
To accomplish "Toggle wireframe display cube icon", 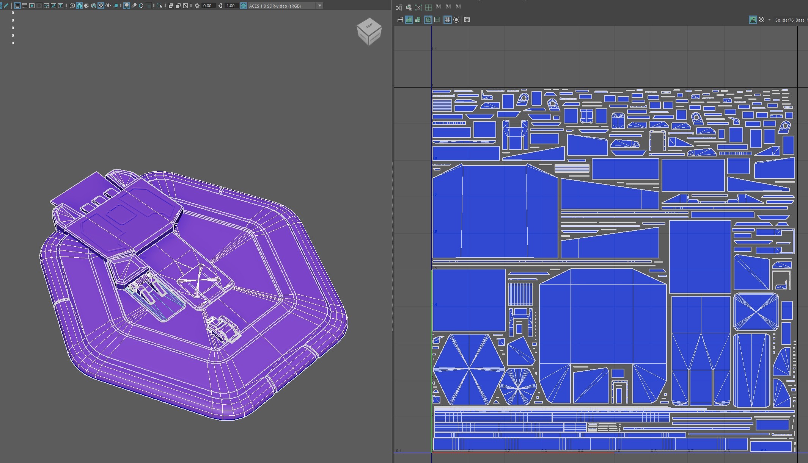I will coord(72,6).
